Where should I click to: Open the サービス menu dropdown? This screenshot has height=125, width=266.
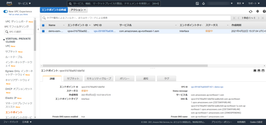click(24, 3)
